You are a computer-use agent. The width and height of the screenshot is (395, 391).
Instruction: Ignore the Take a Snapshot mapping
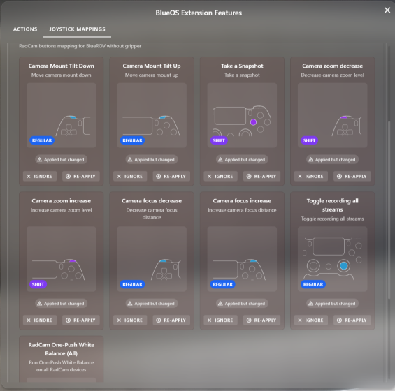pos(220,176)
